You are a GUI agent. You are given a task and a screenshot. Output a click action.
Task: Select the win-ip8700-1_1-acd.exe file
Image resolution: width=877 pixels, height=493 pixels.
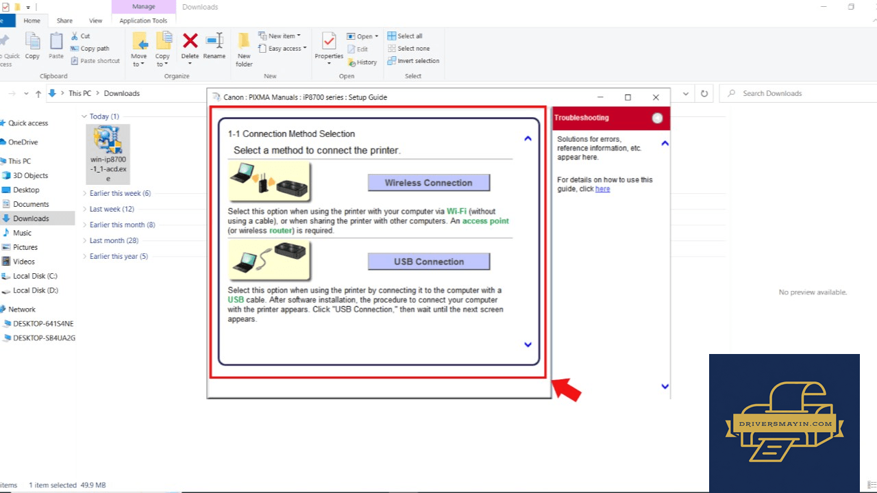click(108, 154)
